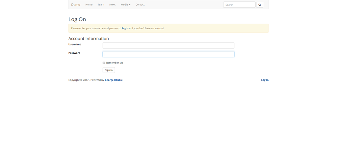Follow the Register link in the notice
This screenshot has width=337, height=167.
coord(126,28)
